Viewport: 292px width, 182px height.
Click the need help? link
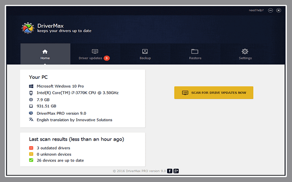click(256, 10)
